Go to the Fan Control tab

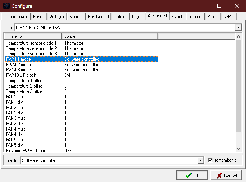[x=98, y=17]
